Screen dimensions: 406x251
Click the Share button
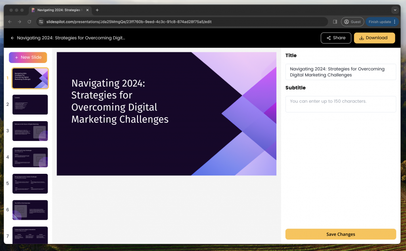(x=336, y=38)
